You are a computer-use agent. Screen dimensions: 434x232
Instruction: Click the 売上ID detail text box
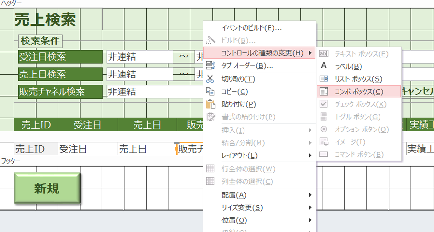point(36,149)
